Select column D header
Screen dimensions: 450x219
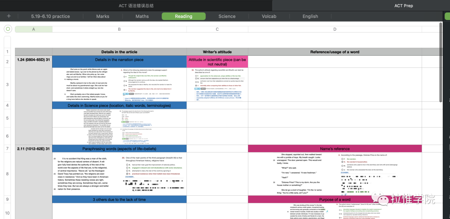(335, 29)
